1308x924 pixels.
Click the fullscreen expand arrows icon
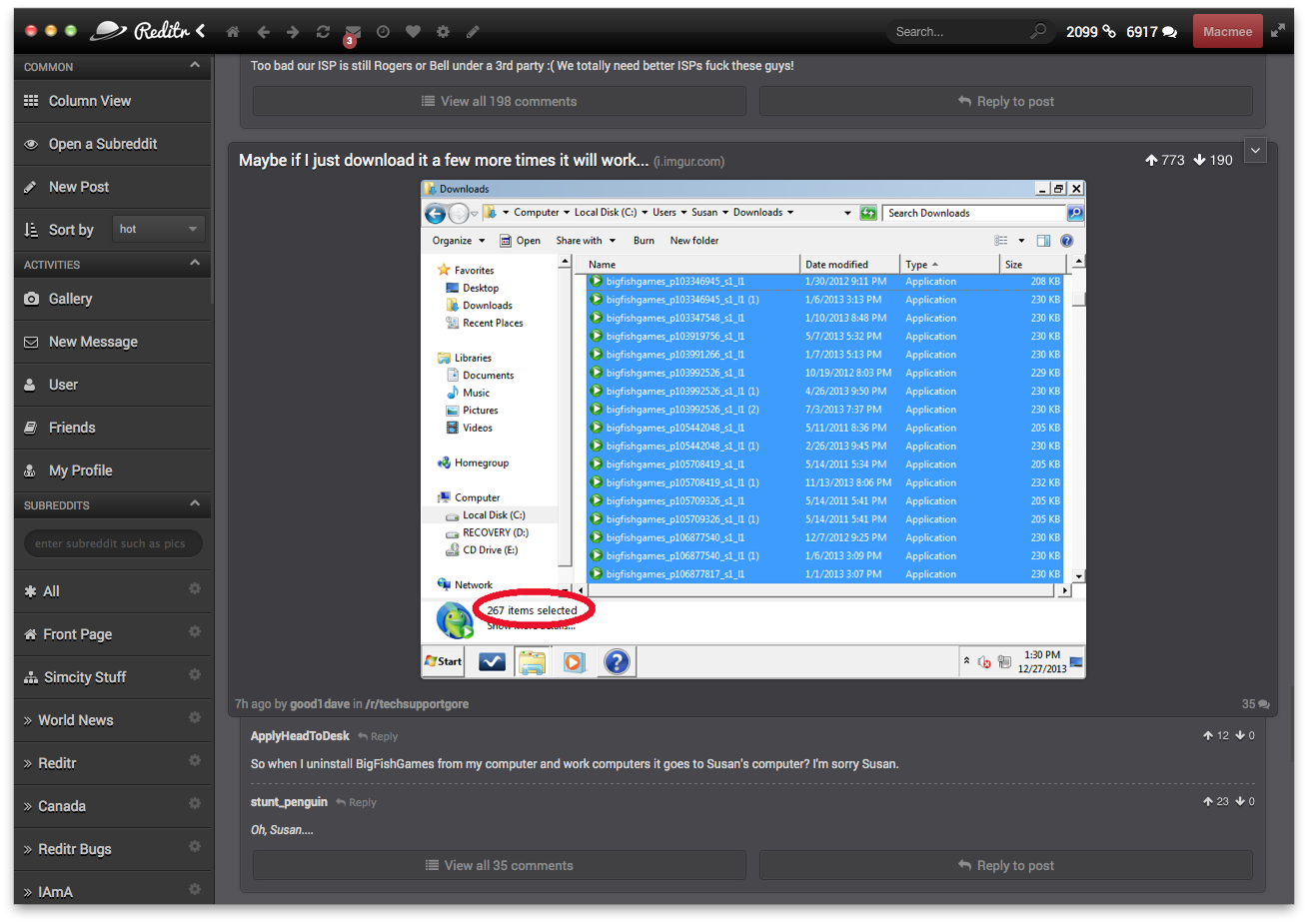[x=1278, y=31]
